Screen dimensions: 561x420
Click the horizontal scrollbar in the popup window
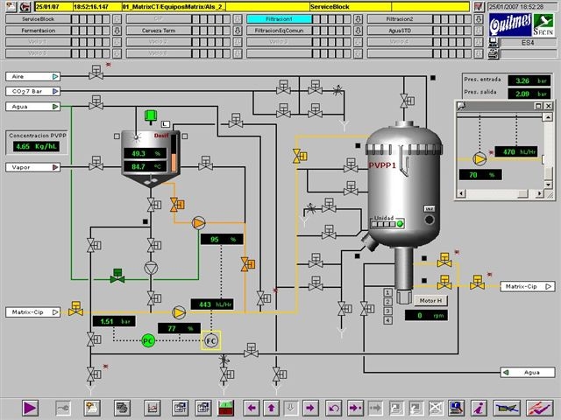pyautogui.click(x=501, y=193)
